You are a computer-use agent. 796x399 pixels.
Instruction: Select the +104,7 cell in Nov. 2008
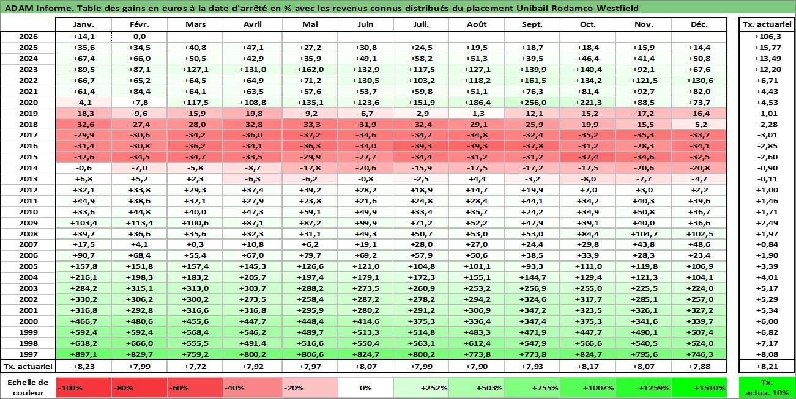click(643, 233)
